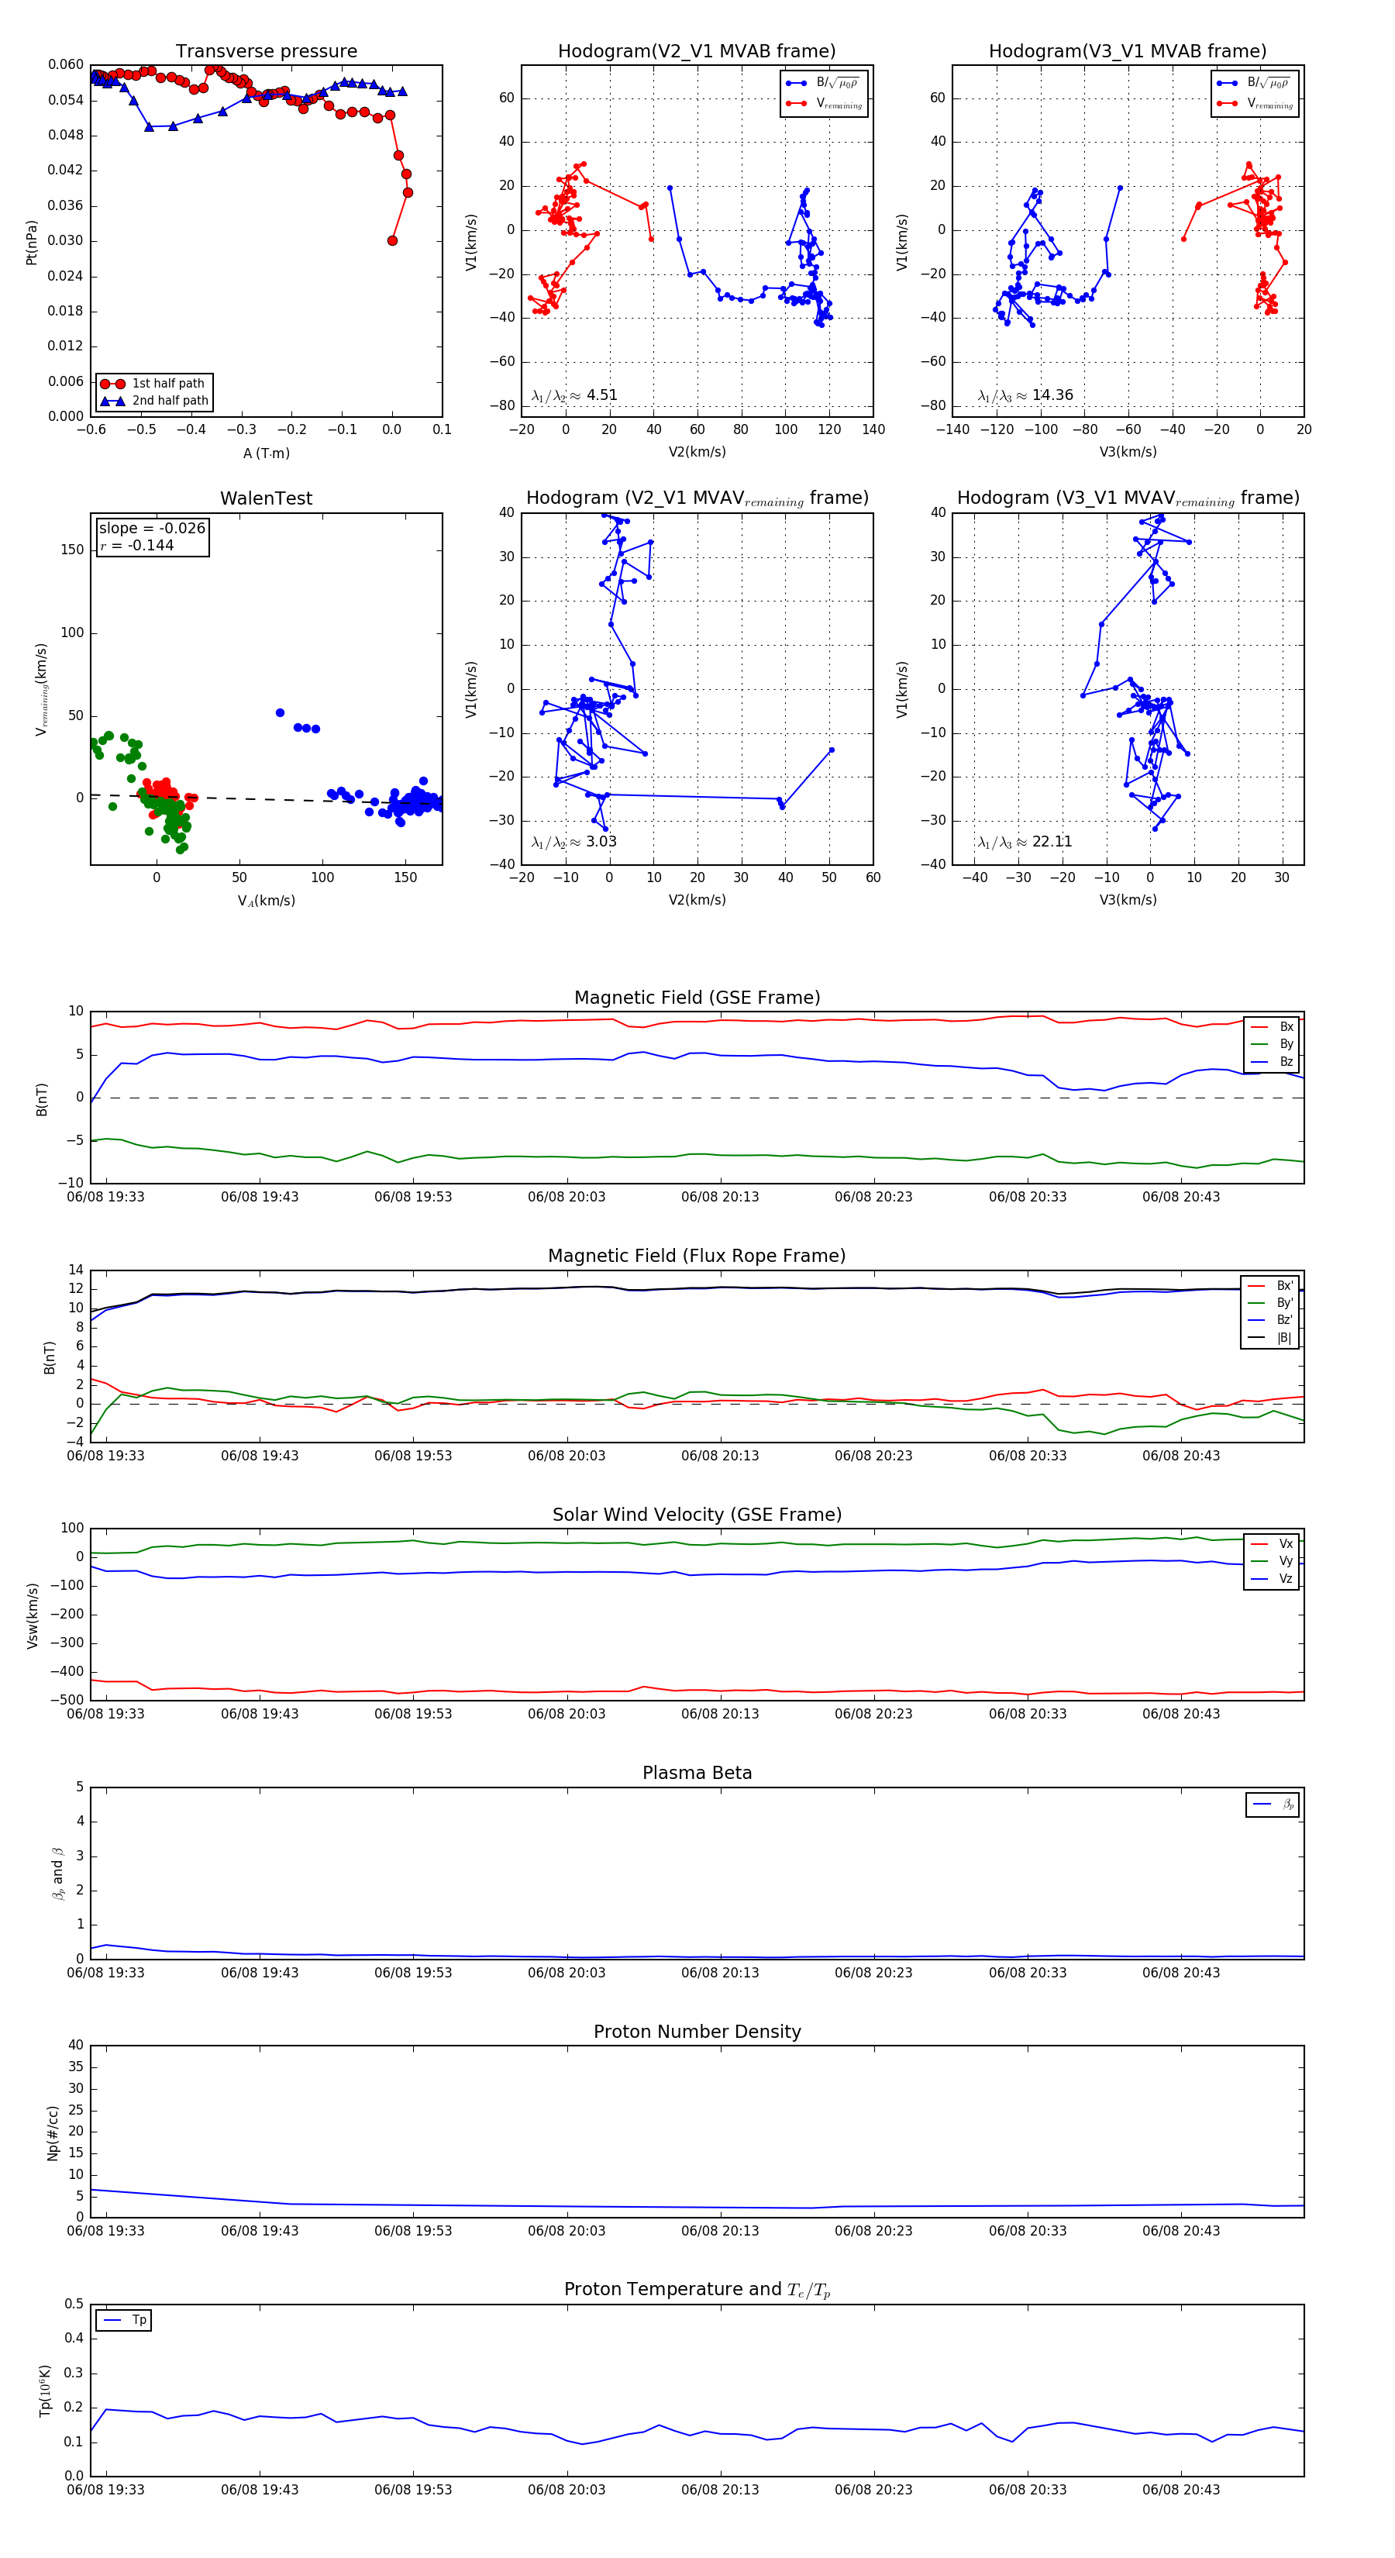The image size is (1395, 2558).
Task: Click the "V_A(km/s)" x-axis label in WalenTest
Action: pos(266,902)
